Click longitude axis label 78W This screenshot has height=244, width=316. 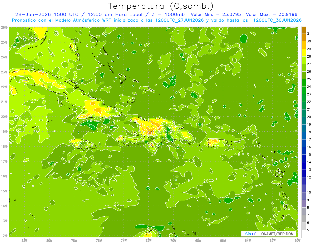74,240
